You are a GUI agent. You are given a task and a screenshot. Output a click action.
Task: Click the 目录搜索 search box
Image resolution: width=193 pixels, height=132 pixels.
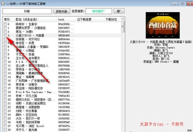99,11
